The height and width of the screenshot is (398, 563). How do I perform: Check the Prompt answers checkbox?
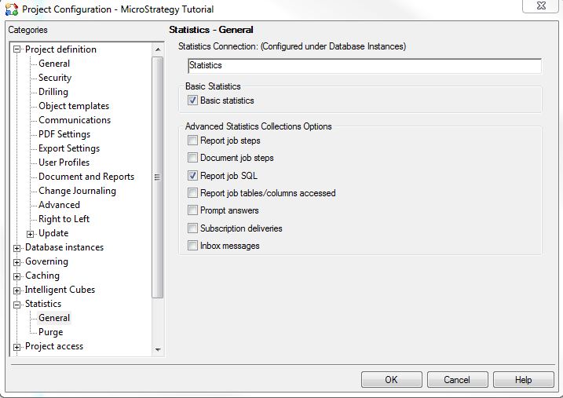click(193, 210)
